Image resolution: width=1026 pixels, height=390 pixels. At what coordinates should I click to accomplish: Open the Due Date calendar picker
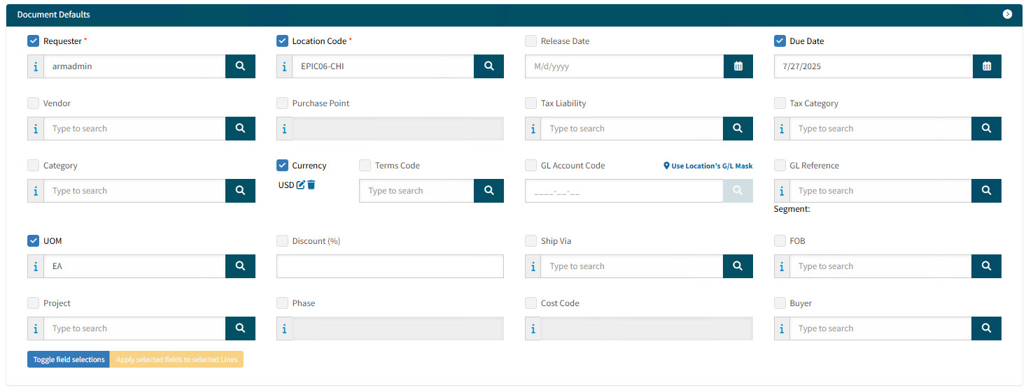(986, 66)
